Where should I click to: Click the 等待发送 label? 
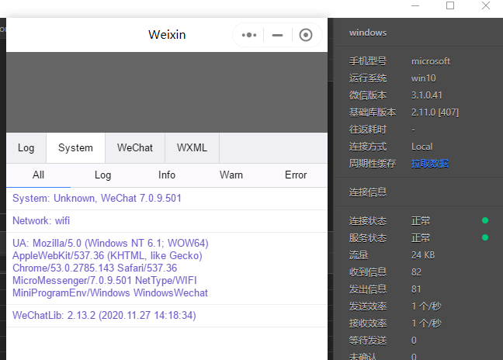(x=368, y=340)
